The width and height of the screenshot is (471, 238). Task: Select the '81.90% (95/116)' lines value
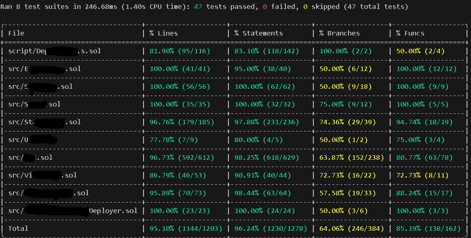(180, 51)
